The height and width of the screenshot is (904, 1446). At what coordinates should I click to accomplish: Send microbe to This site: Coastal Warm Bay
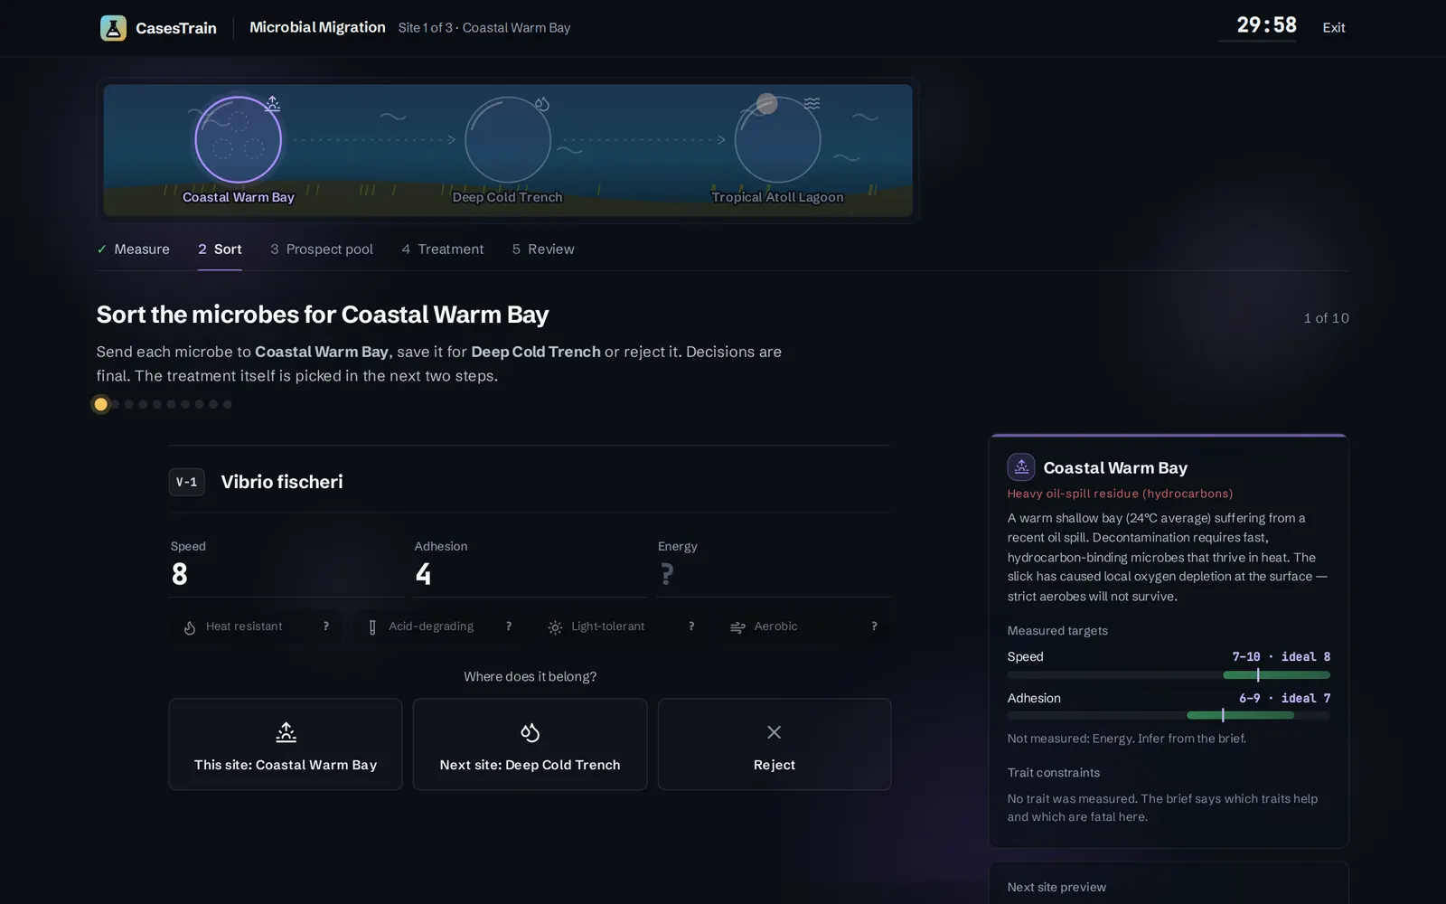pos(286,745)
